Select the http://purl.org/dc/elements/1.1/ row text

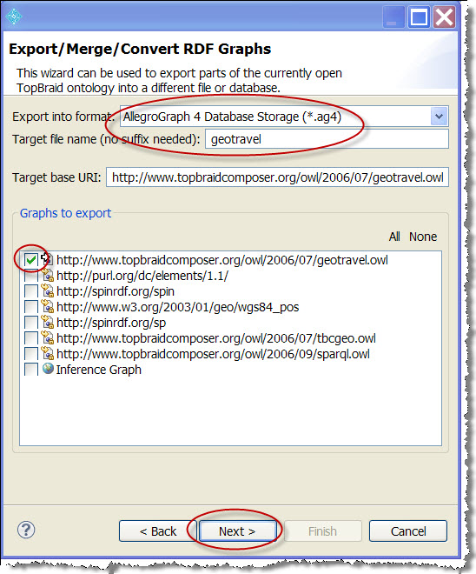click(142, 276)
